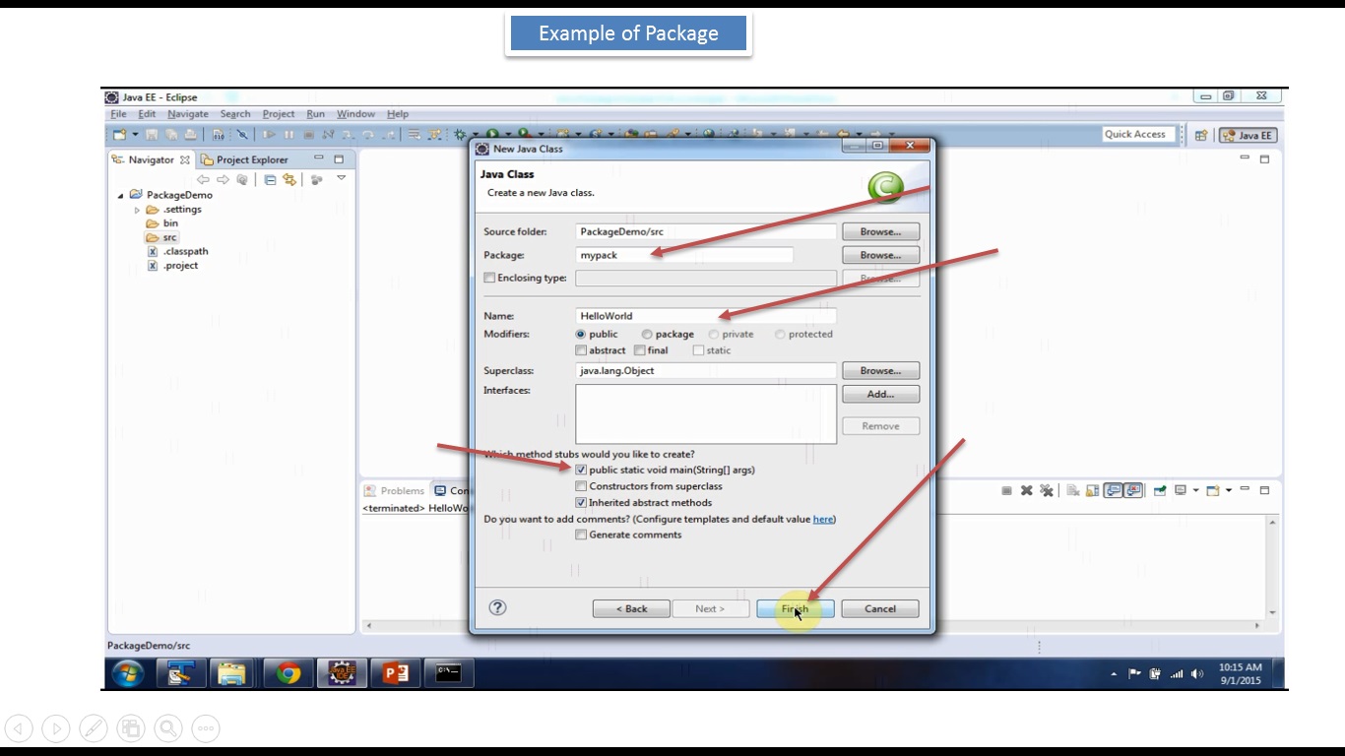Click Pin Console icon
Image resolution: width=1345 pixels, height=756 pixels.
point(1159,490)
